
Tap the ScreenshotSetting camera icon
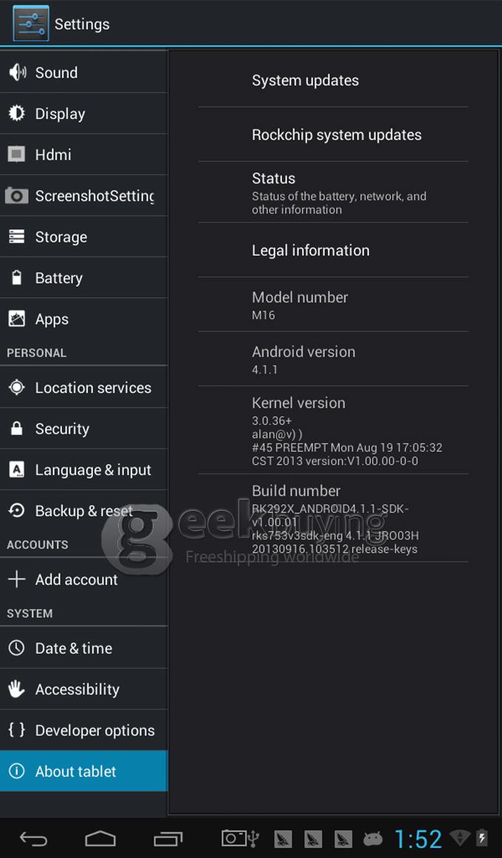click(x=16, y=195)
